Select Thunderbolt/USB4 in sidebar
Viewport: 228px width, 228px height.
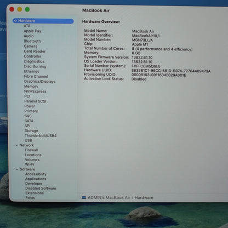[41, 135]
